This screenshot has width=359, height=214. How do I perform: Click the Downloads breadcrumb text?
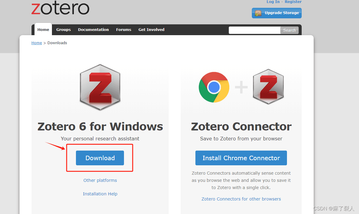[x=57, y=43]
